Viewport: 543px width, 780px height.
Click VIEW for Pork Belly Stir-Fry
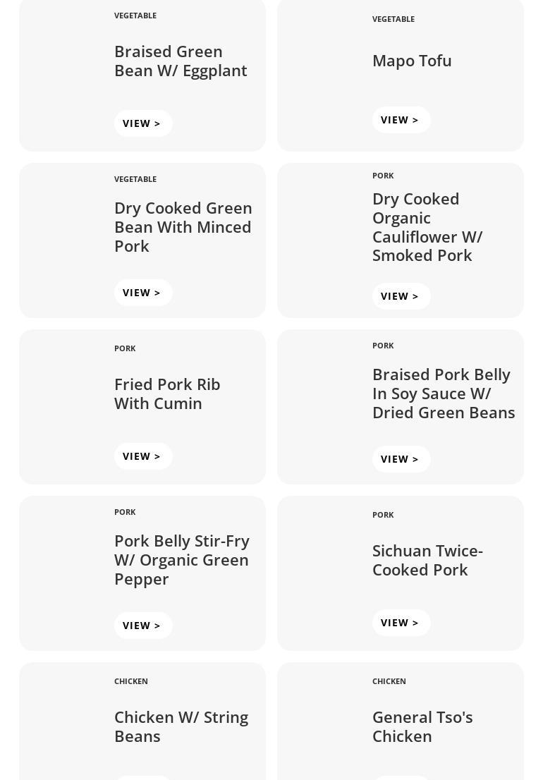point(142,626)
